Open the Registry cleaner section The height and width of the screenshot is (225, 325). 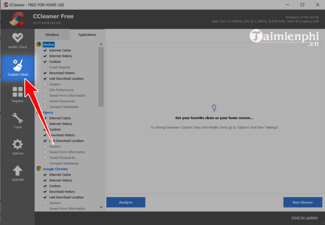[18, 94]
